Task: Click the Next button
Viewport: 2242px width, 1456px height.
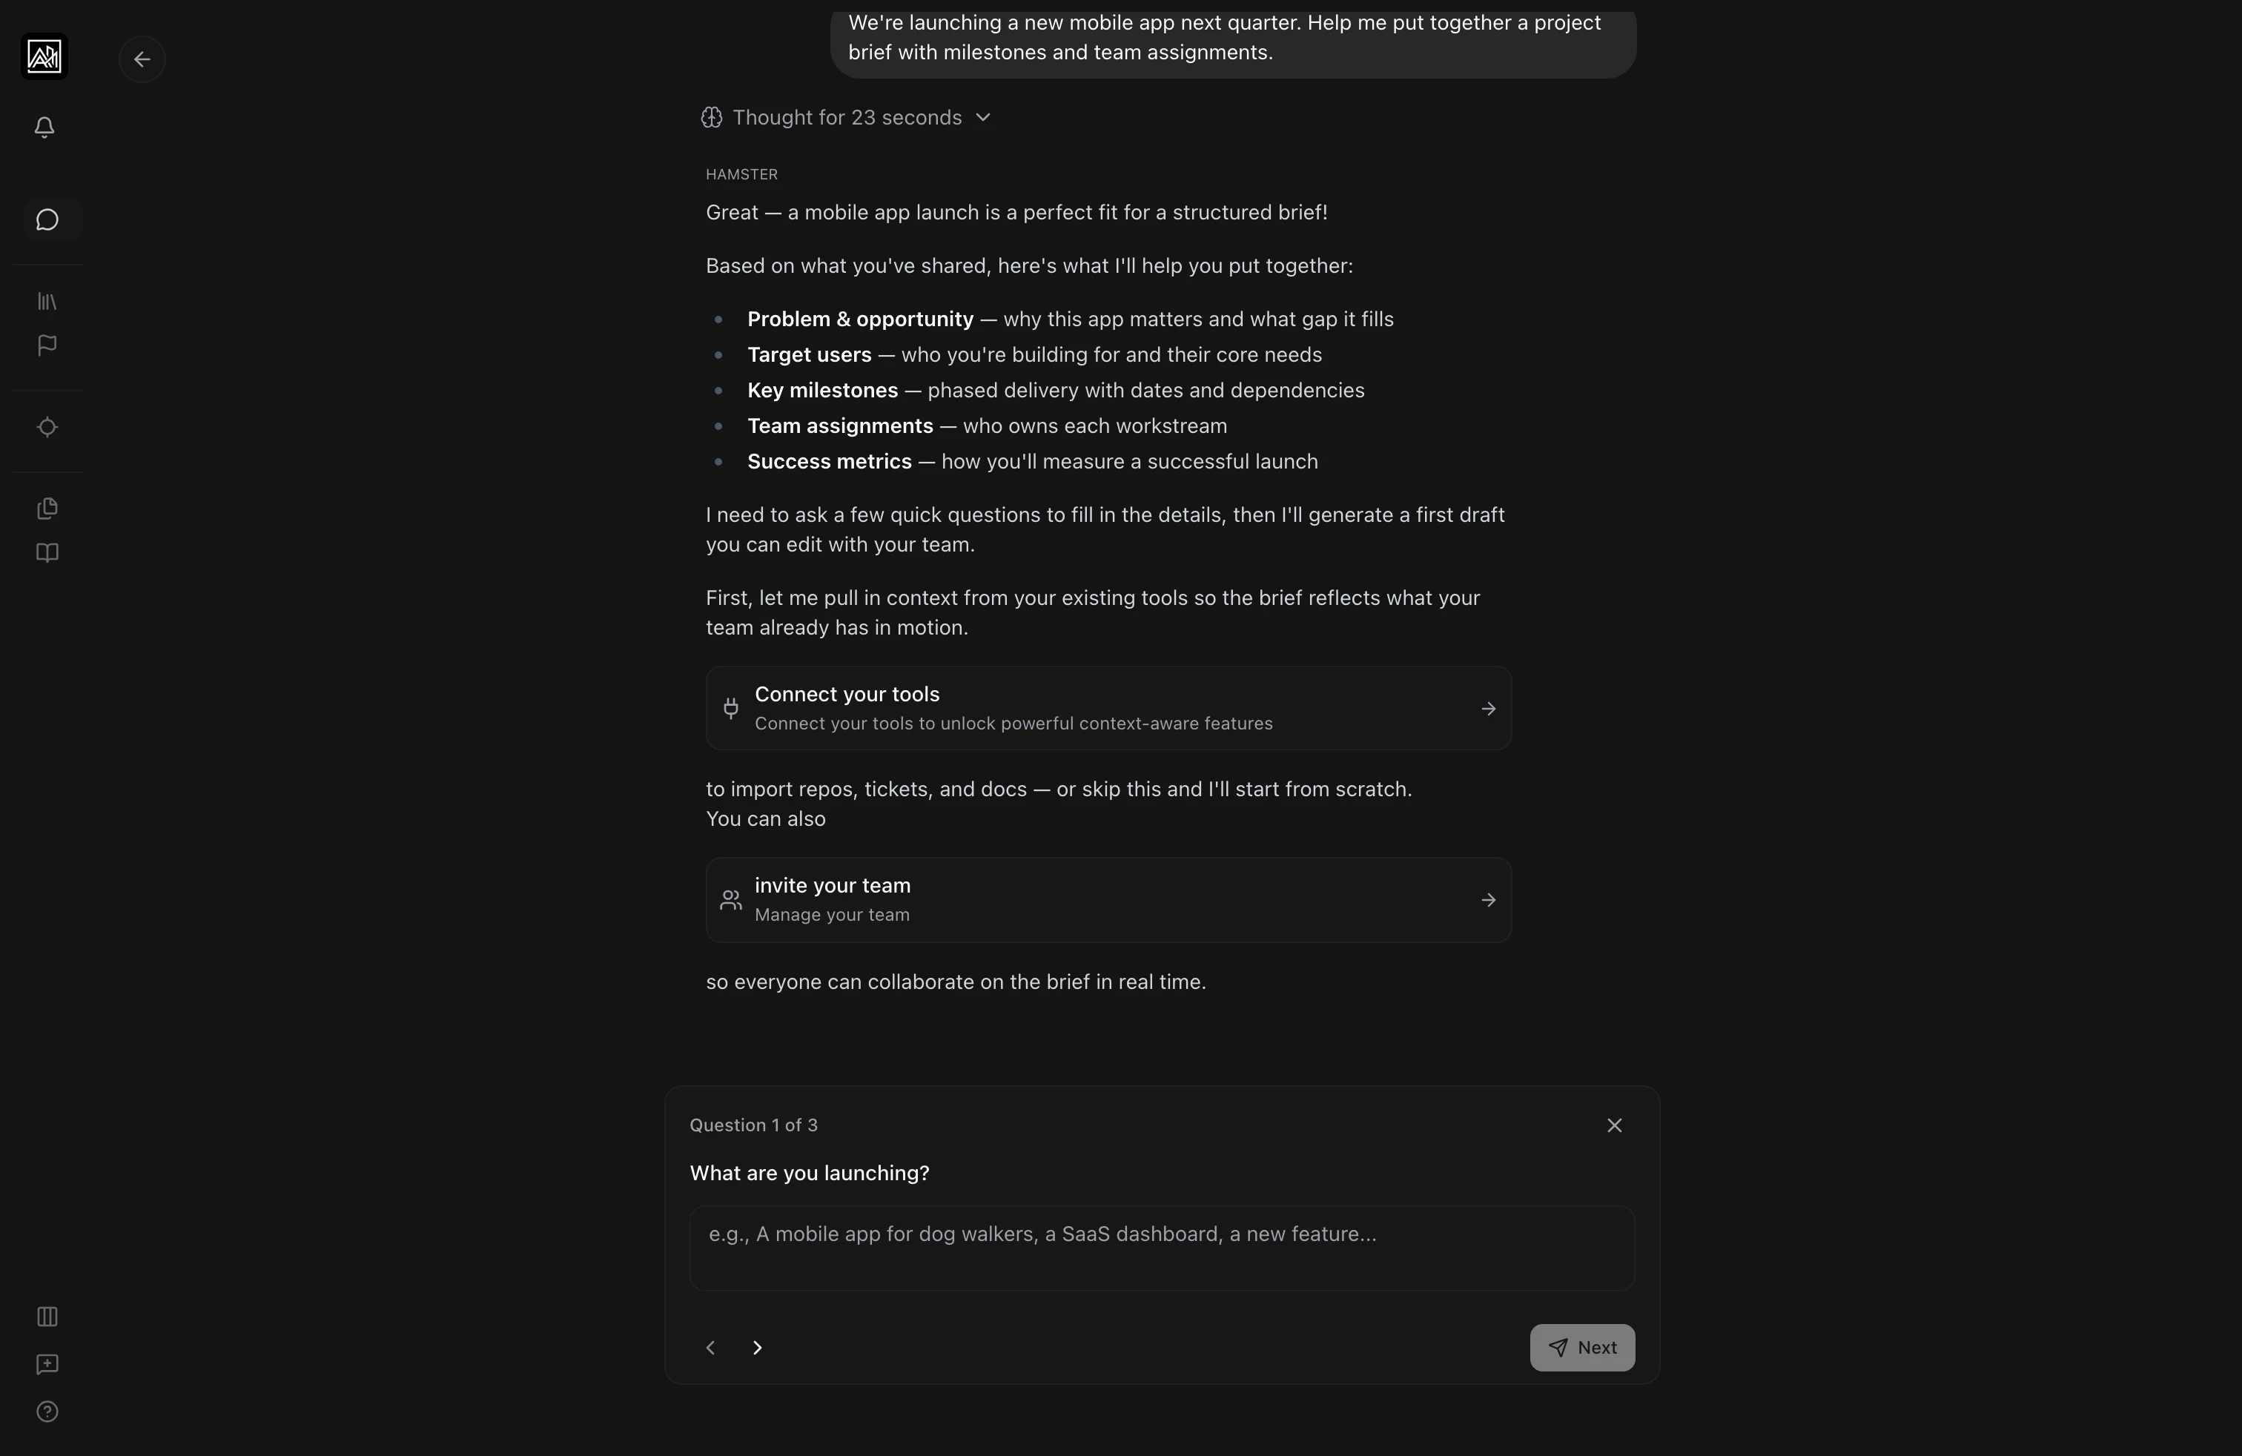Action: tap(1581, 1348)
